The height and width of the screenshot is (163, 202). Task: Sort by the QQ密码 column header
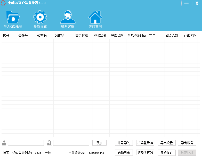point(42,36)
